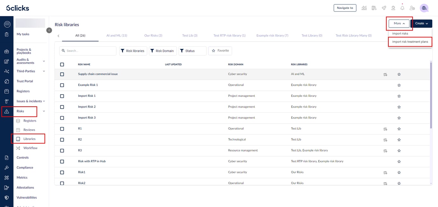Open the rocket icon in top bar
The width and height of the screenshot is (438, 207).
[384, 8]
